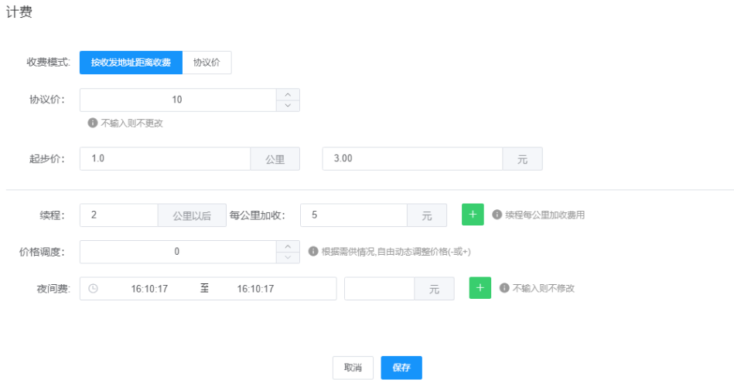Click info icon beside 续程每公里加收费用
This screenshot has height=383, width=734.
coord(497,215)
